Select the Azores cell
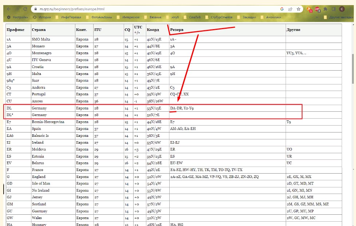 coord(53,101)
